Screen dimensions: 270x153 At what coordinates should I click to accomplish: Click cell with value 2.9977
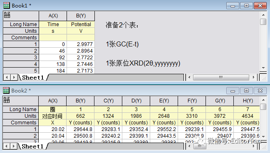pos(81,44)
